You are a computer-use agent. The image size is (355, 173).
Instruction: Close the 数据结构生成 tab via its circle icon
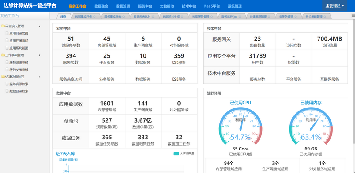click(x=182, y=17)
